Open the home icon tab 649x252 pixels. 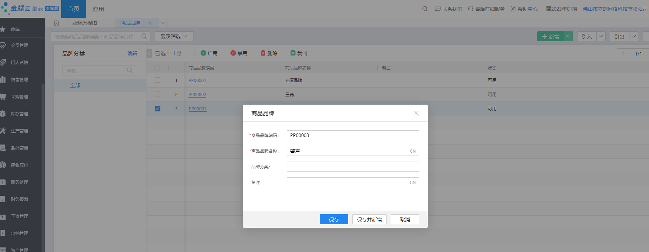[x=56, y=23]
